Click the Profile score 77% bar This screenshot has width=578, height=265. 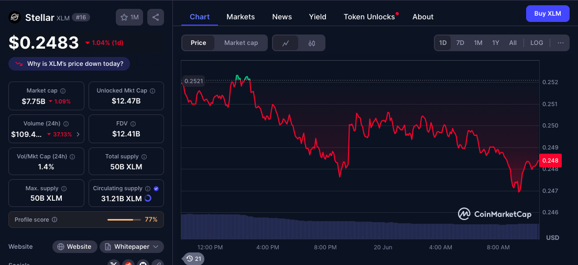click(124, 220)
